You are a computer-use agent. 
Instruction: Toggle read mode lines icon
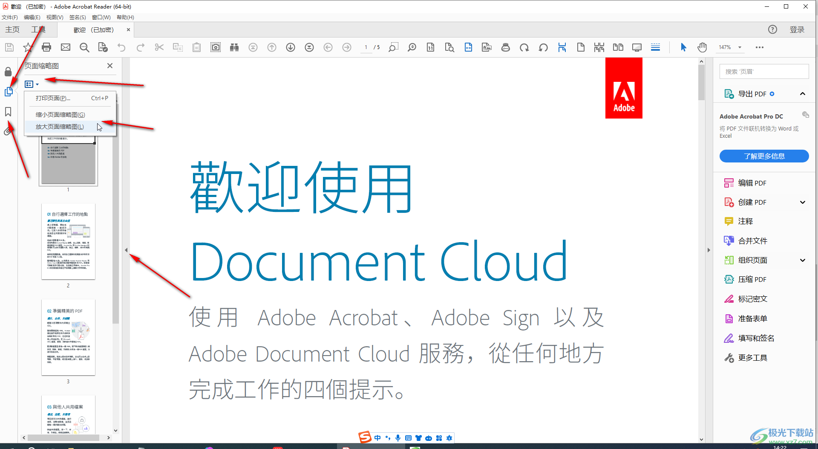pyautogui.click(x=656, y=47)
